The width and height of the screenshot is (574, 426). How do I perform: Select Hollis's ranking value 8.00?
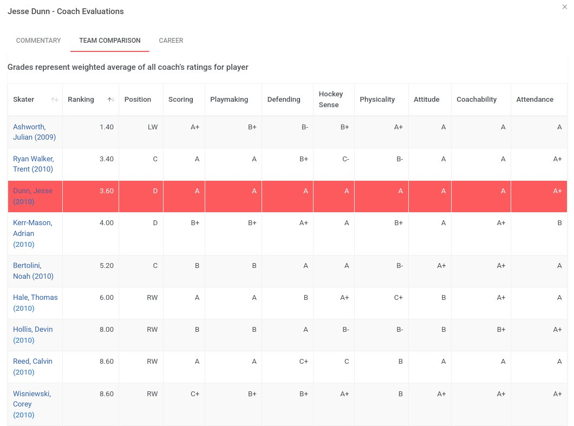click(107, 330)
